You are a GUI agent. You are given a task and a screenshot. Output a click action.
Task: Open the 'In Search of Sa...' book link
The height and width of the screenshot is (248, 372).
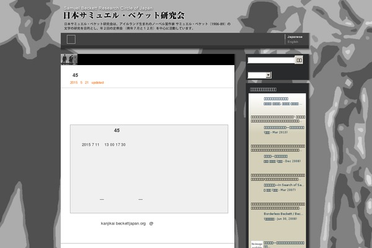(283, 185)
